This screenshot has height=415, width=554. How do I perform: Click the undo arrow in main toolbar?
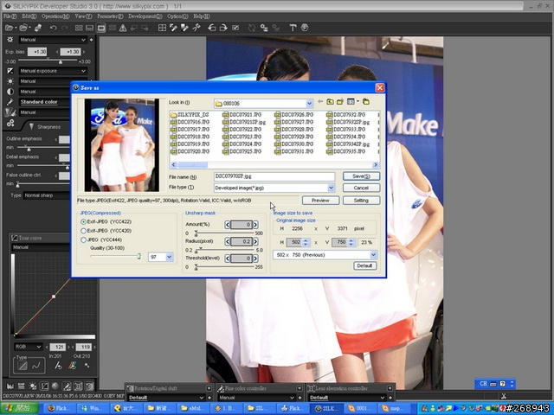[53, 28]
